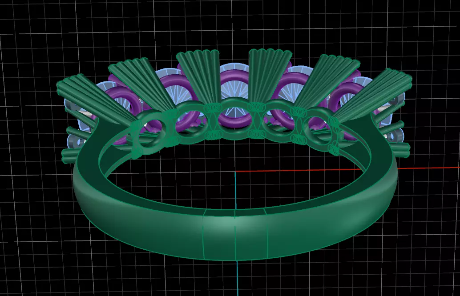Select the cyan vertical axis line
Screen dimensions: 460x296
tap(237, 233)
